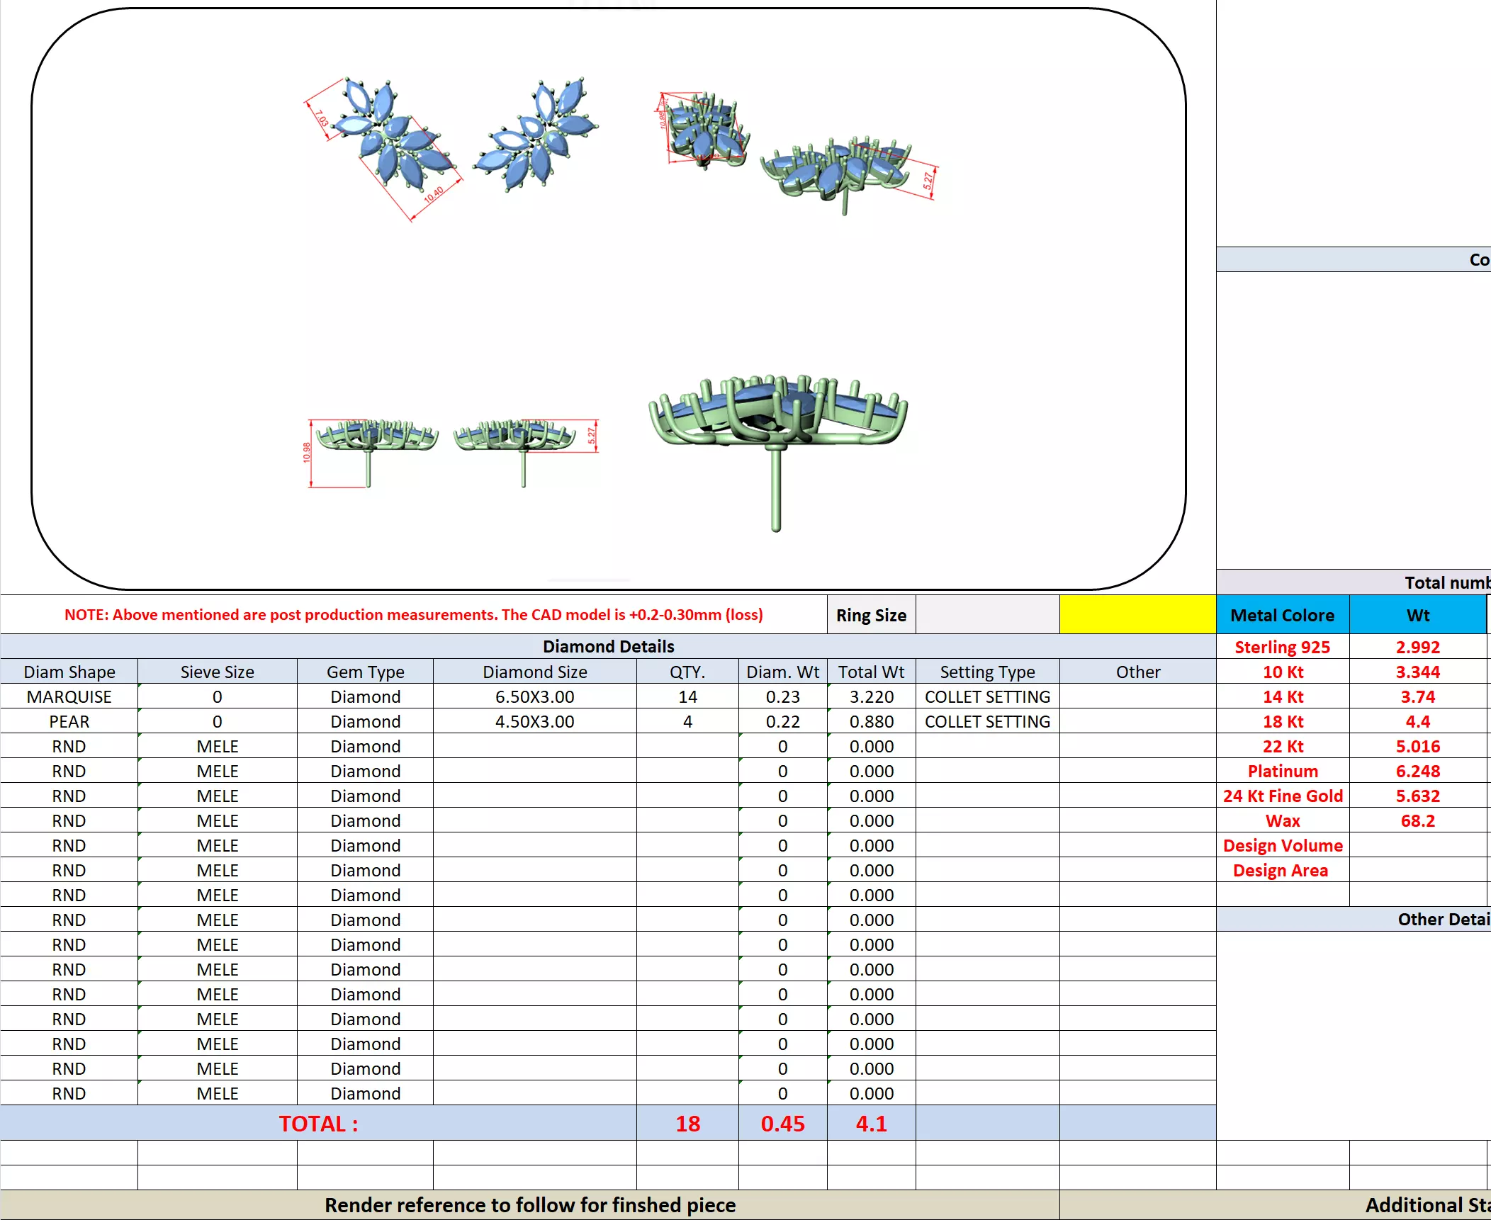Screen dimensions: 1491x1220
Task: Select the Design Volume label cell
Action: pos(1282,845)
